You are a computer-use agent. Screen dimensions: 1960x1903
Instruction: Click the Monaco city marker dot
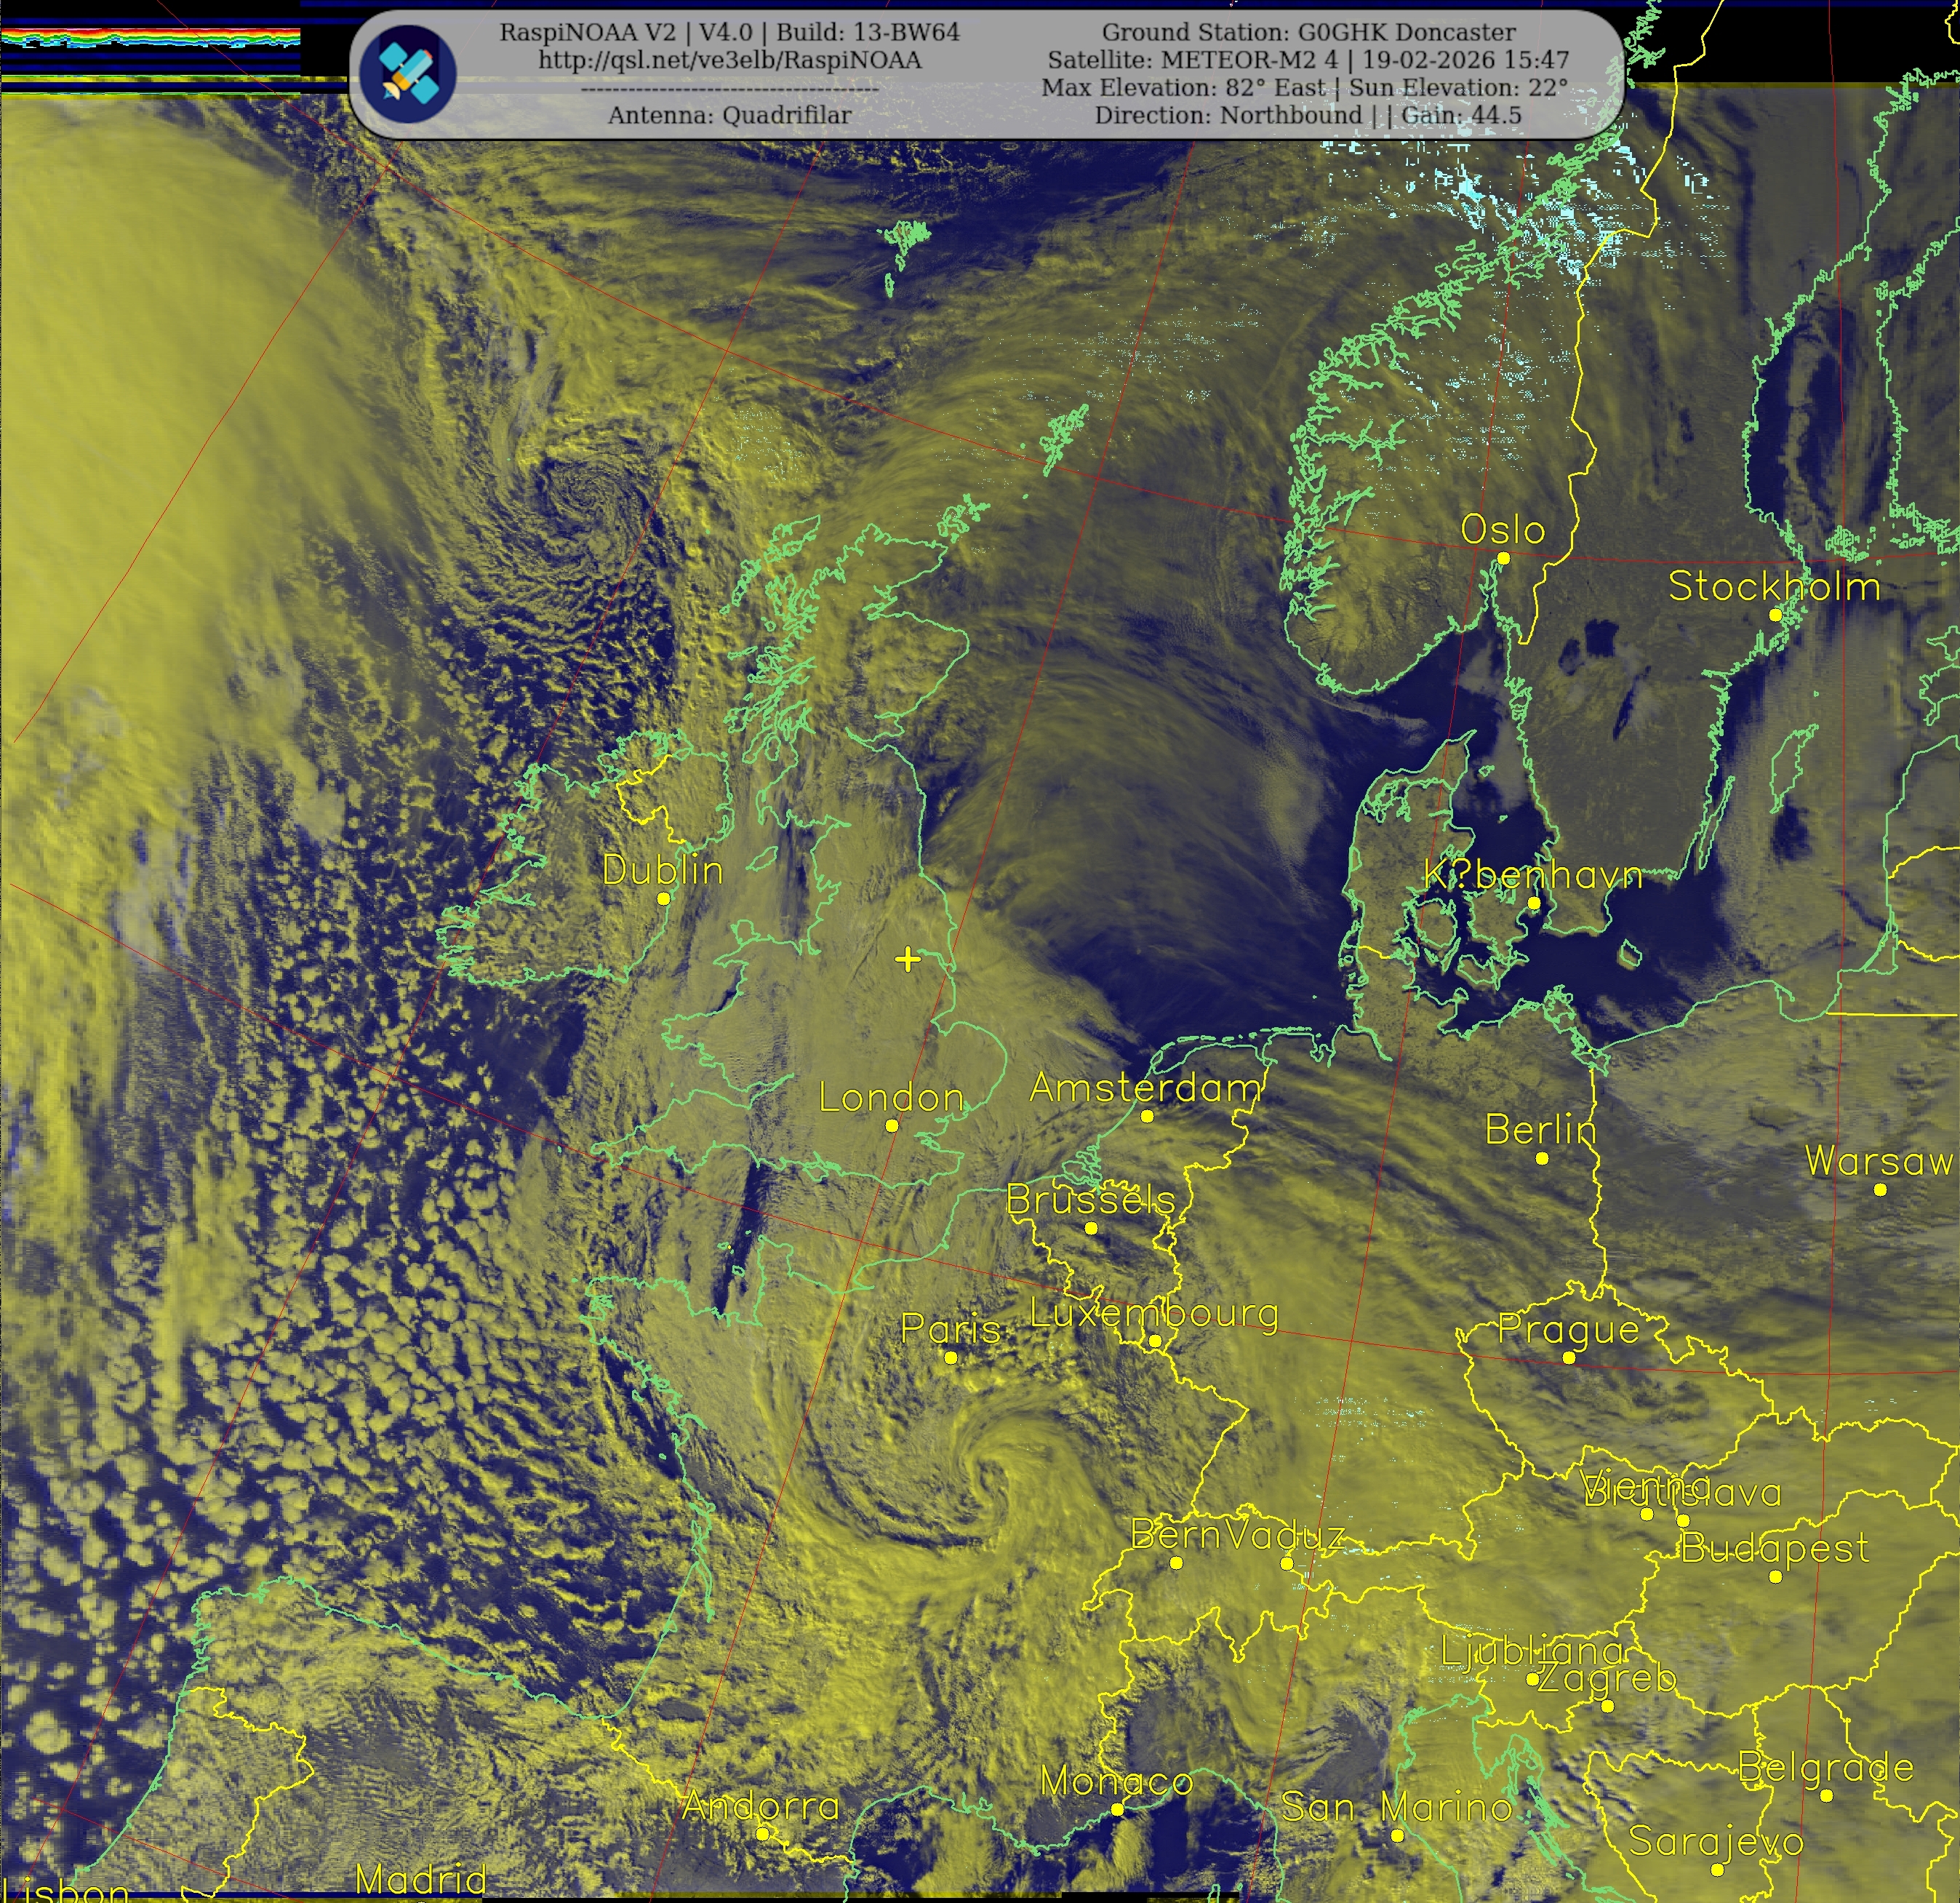pos(1117,1809)
